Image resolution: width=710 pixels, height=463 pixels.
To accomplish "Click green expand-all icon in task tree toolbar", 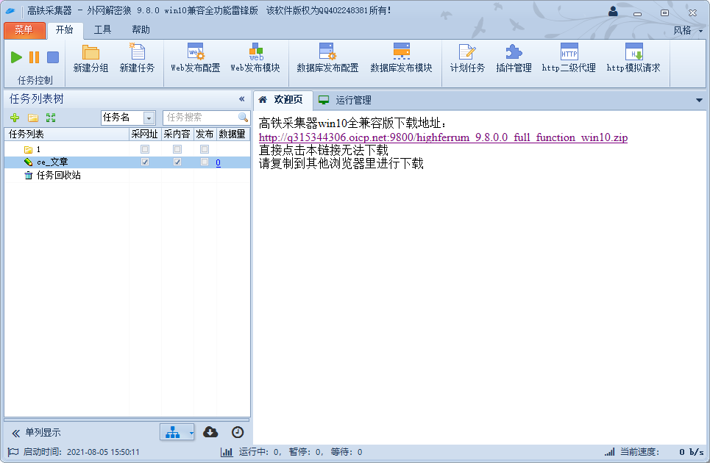I will click(x=51, y=118).
